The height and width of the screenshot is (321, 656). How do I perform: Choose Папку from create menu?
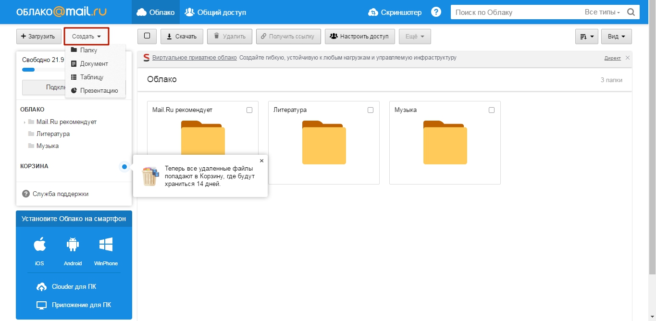tap(88, 50)
